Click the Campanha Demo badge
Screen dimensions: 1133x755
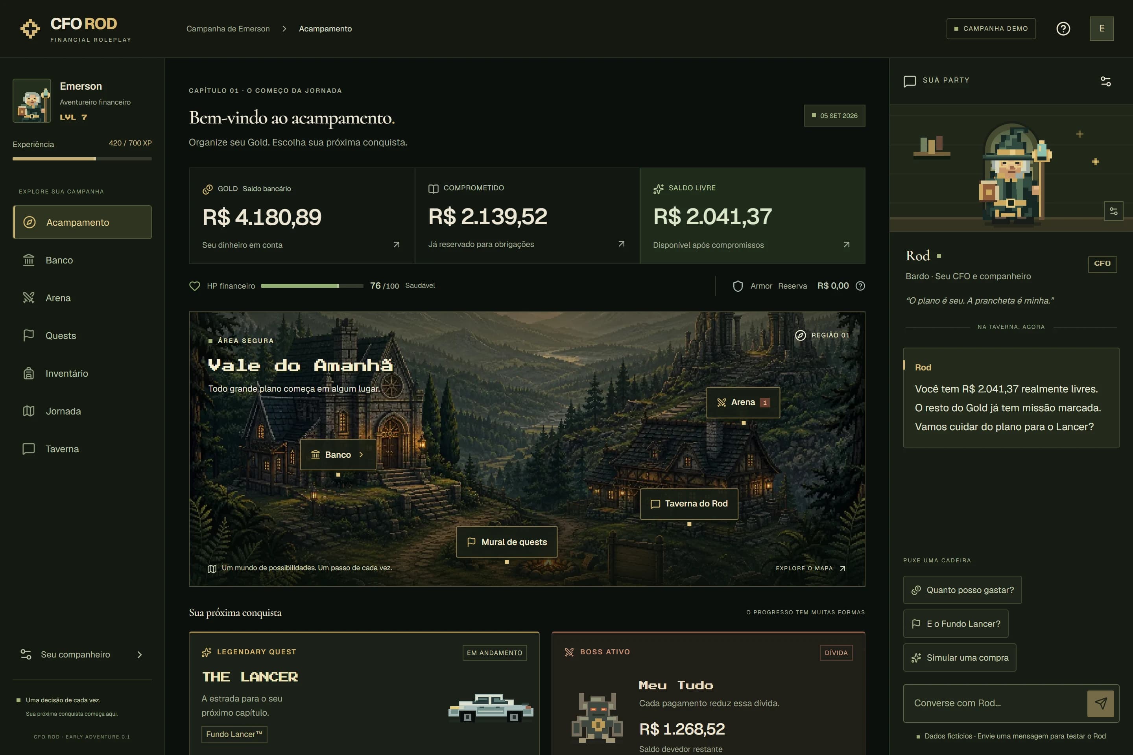[x=991, y=29]
